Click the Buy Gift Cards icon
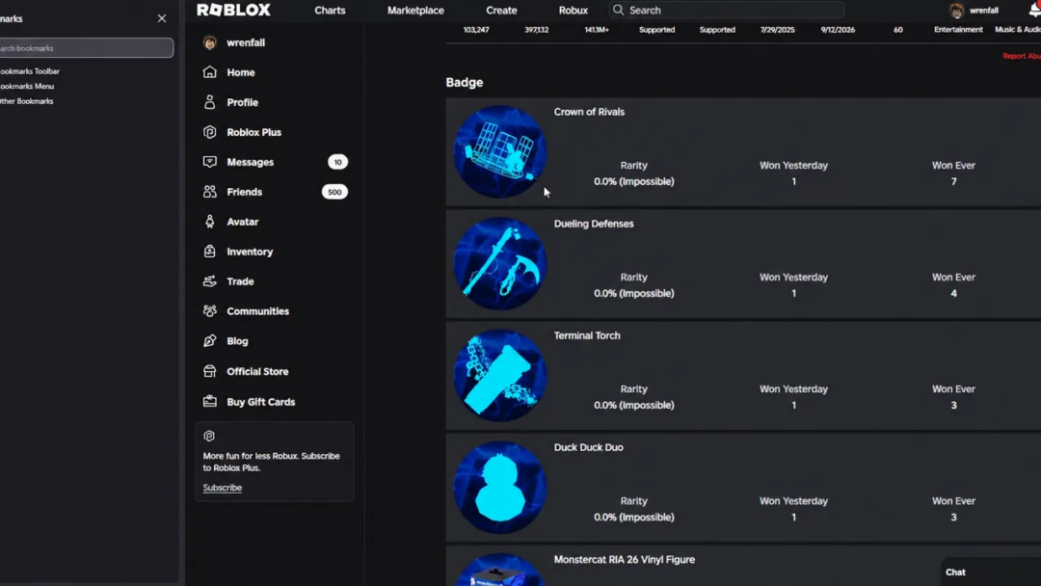Image resolution: width=1041 pixels, height=586 pixels. (210, 401)
